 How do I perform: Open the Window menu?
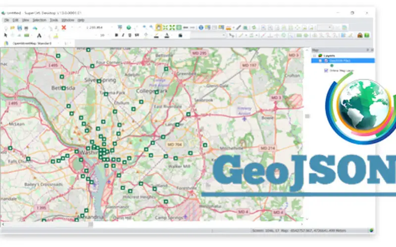click(68, 20)
